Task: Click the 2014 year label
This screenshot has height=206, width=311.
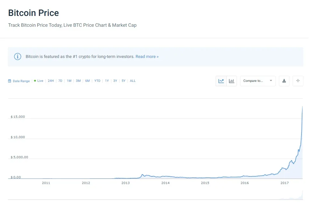Action: pyautogui.click(x=165, y=183)
